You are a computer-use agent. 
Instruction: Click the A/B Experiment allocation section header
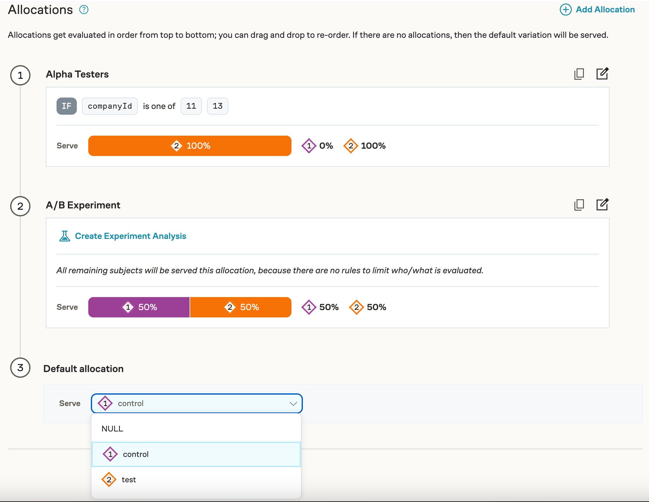[x=83, y=205]
